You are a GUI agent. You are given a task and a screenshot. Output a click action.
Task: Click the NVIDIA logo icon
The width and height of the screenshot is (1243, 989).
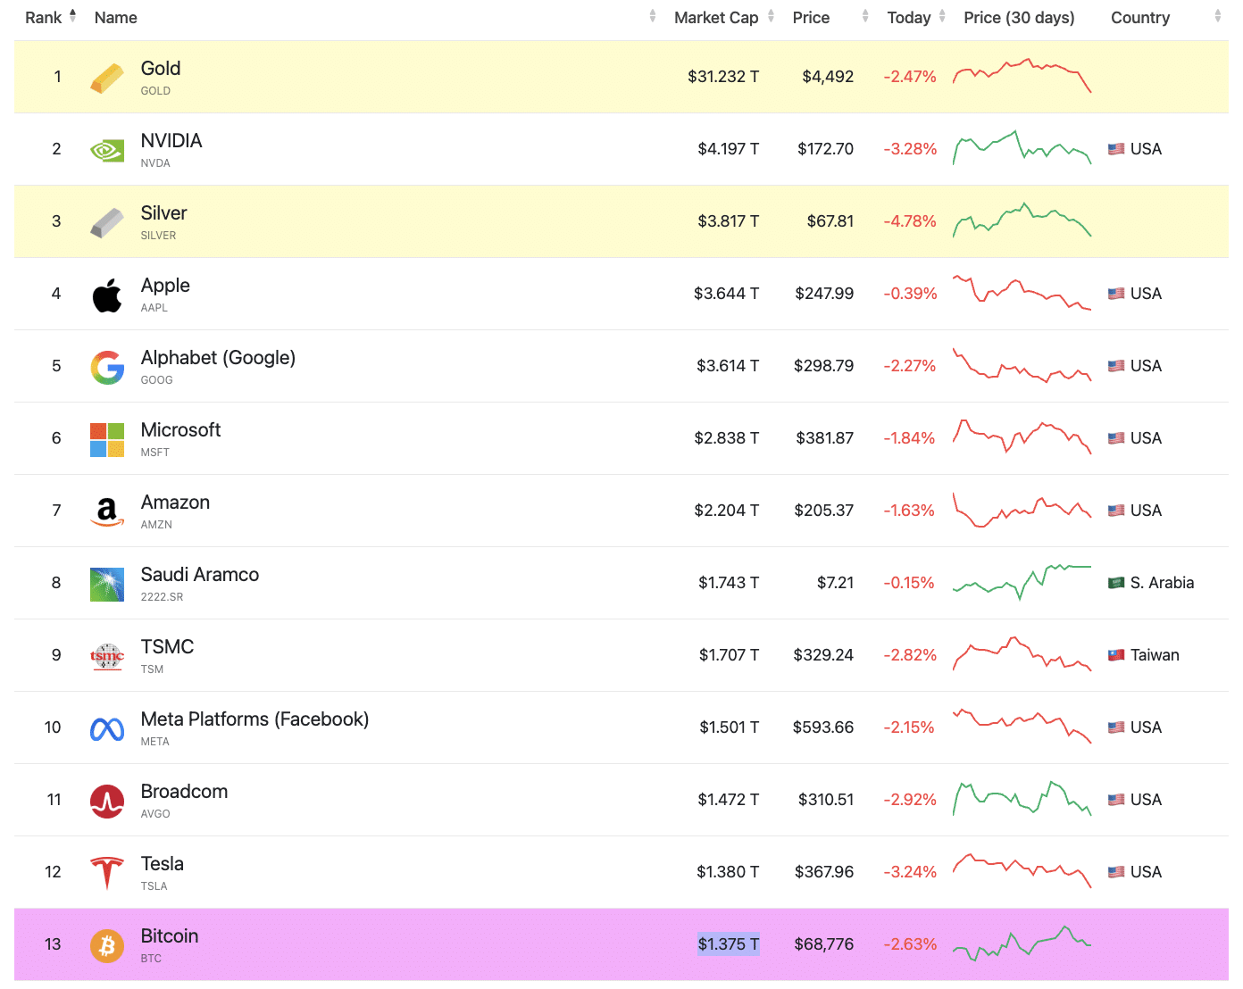tap(107, 150)
